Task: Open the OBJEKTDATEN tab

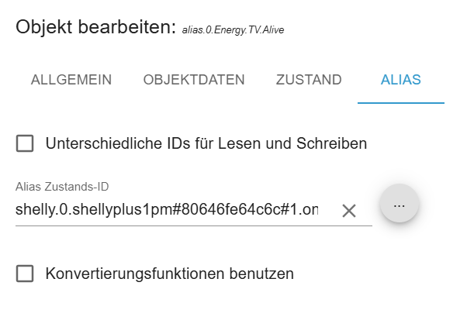Action: (x=194, y=80)
